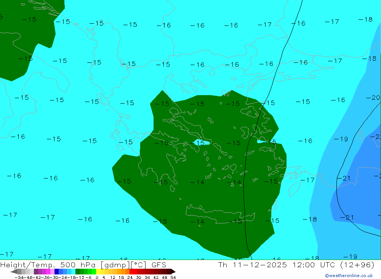Click the gray left arrow end of the color scale
Viewport: 381px width, 279px height.
[x=14, y=271]
